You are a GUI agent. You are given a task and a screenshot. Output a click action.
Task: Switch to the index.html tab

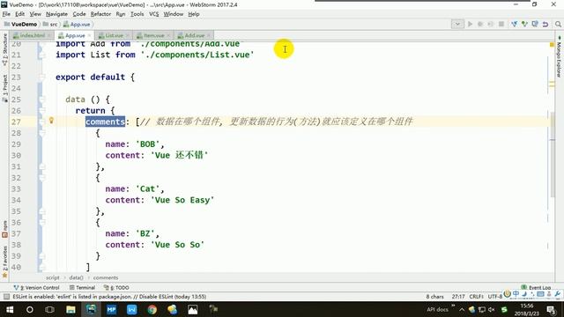coord(32,35)
